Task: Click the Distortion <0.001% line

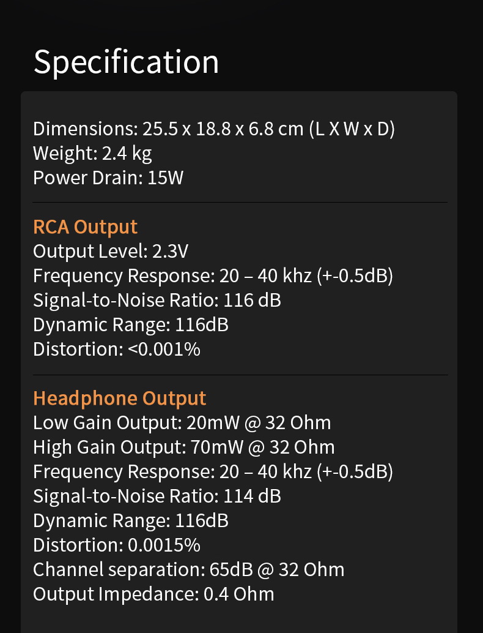Action: (x=117, y=350)
